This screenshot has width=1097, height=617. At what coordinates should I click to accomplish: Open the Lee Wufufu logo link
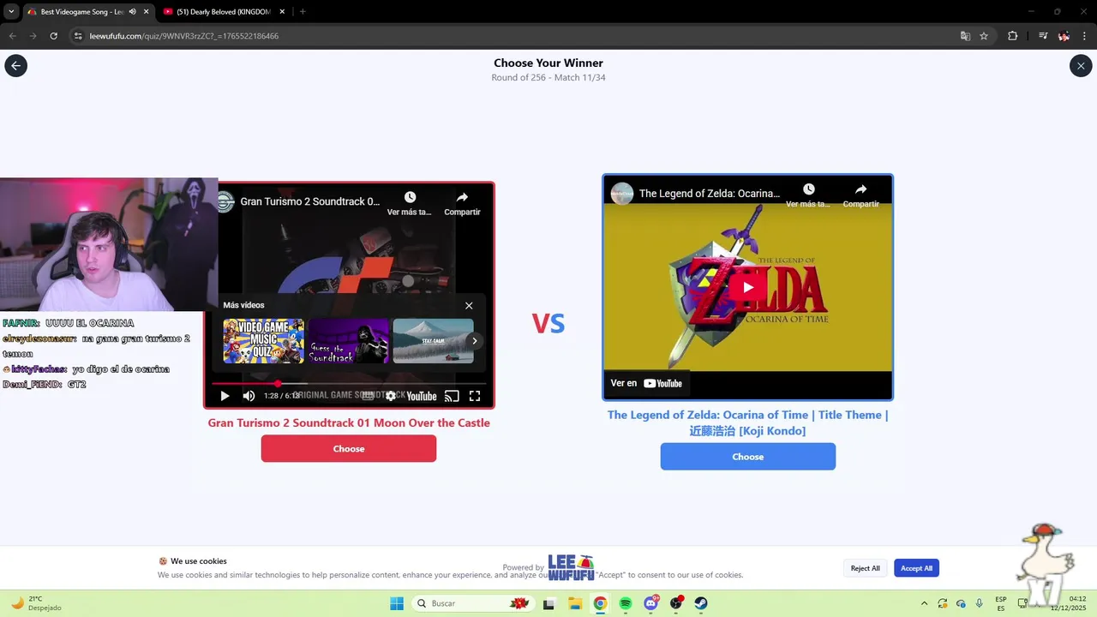[x=571, y=567]
